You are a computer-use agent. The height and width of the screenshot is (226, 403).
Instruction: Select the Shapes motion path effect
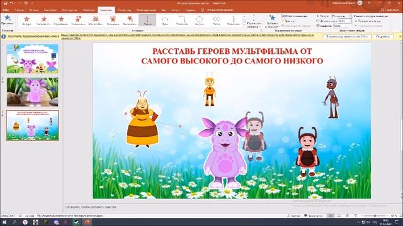pyautogui.click(x=199, y=21)
